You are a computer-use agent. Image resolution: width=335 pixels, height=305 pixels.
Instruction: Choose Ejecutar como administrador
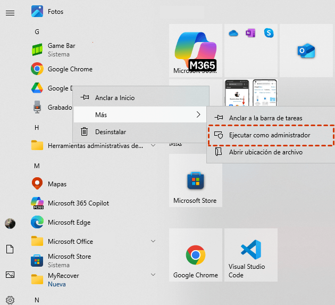pyautogui.click(x=271, y=135)
